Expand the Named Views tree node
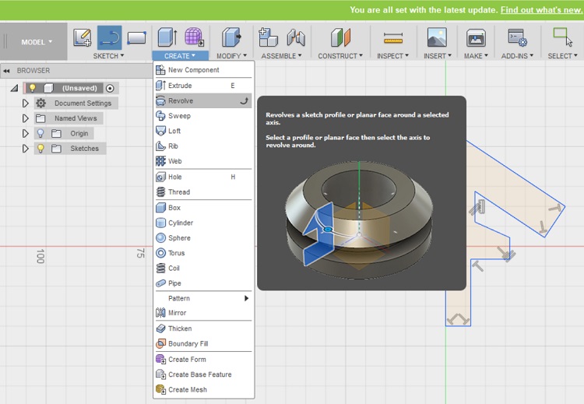 pyautogui.click(x=26, y=118)
